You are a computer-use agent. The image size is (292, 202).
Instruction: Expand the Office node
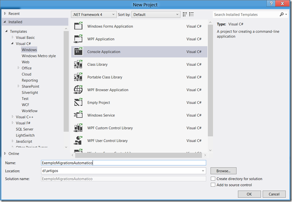coord(18,68)
